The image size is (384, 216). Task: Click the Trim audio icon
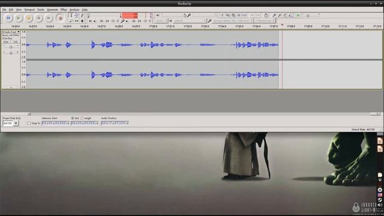pyautogui.click(x=239, y=16)
